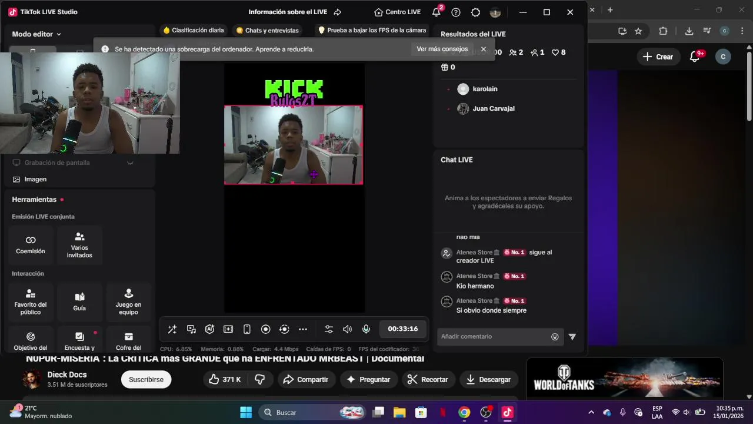
Task: Open Favorito del público tool
Action: coord(31,302)
